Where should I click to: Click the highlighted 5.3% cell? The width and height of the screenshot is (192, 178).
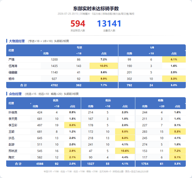[x=177, y=132]
